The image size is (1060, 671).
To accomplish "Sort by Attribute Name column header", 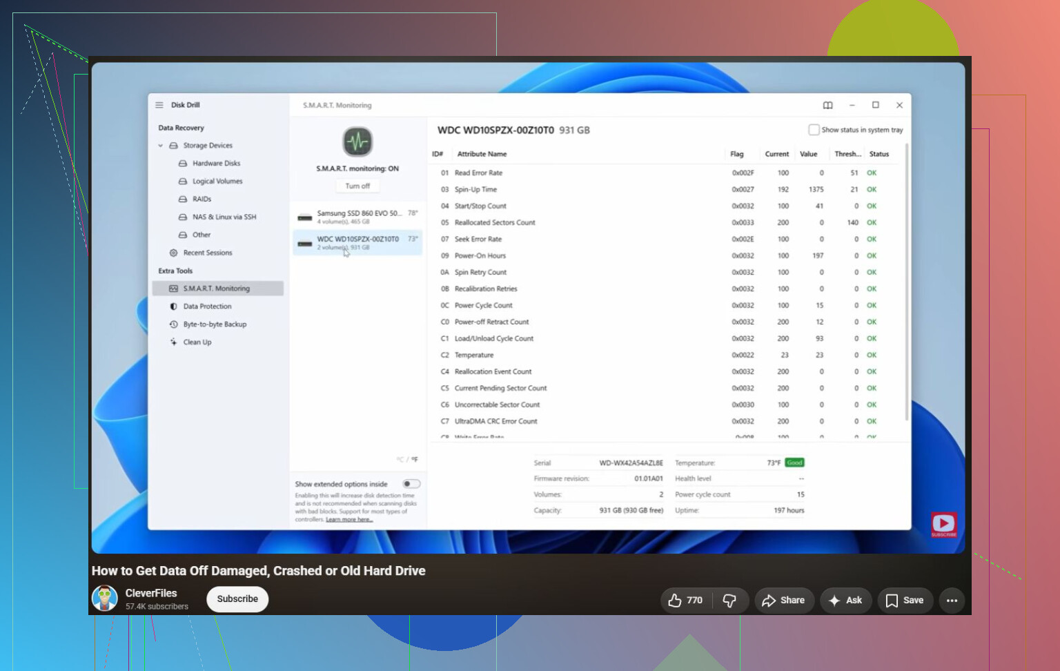I will click(482, 154).
